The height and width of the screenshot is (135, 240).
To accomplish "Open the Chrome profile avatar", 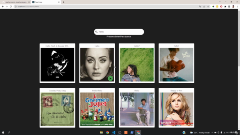I will click(x=233, y=6).
